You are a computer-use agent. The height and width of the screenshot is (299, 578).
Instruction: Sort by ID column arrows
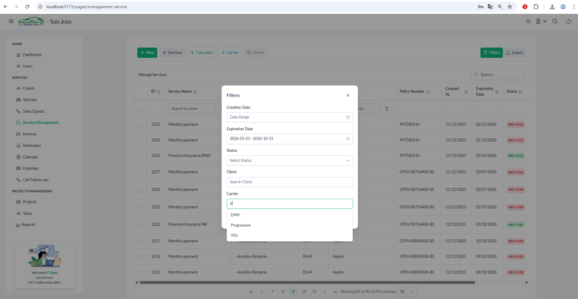[x=159, y=92]
